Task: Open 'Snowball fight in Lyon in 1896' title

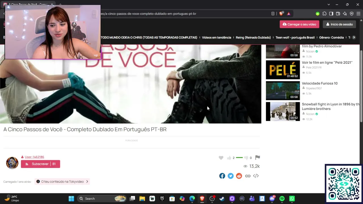Action: [331, 107]
